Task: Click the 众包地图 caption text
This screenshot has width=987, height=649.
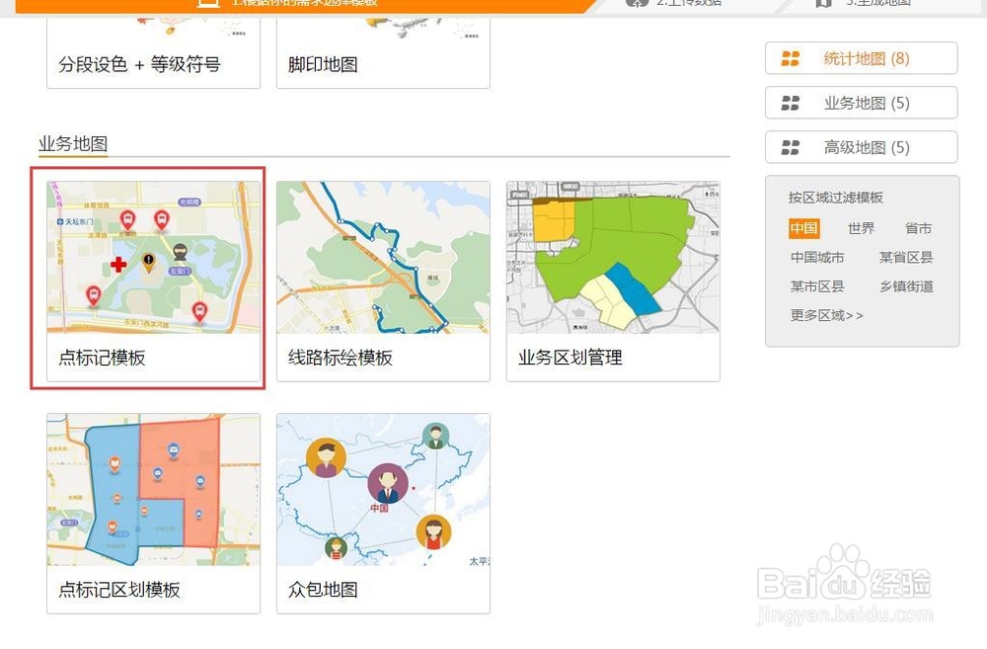Action: [x=323, y=589]
